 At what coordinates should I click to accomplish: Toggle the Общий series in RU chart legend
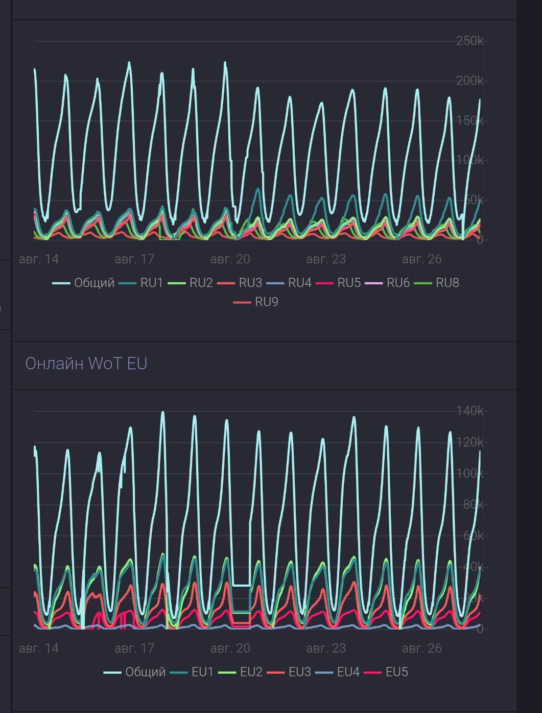(x=83, y=283)
